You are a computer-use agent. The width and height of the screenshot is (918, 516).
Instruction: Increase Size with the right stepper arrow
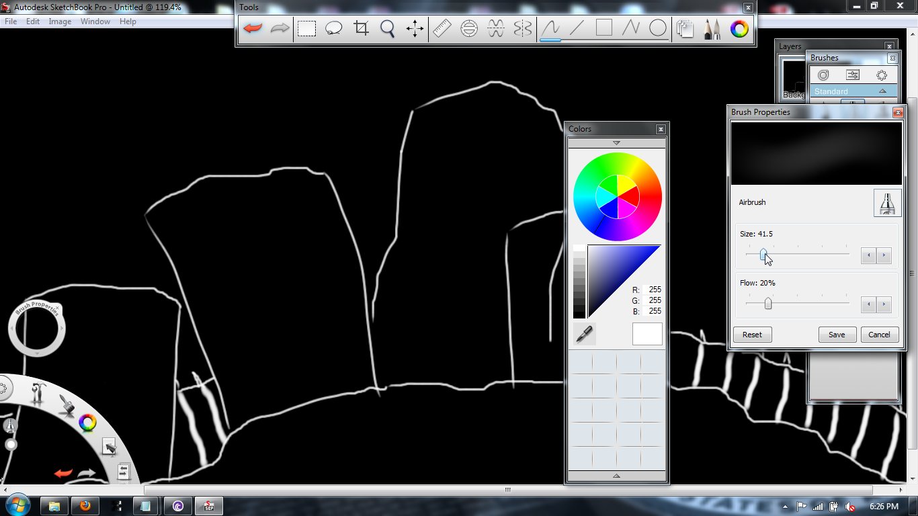click(884, 255)
